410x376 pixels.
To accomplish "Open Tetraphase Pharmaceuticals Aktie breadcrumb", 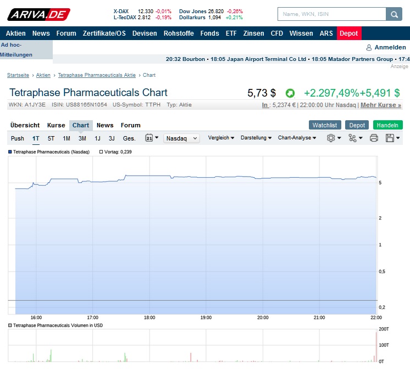I will click(x=97, y=75).
